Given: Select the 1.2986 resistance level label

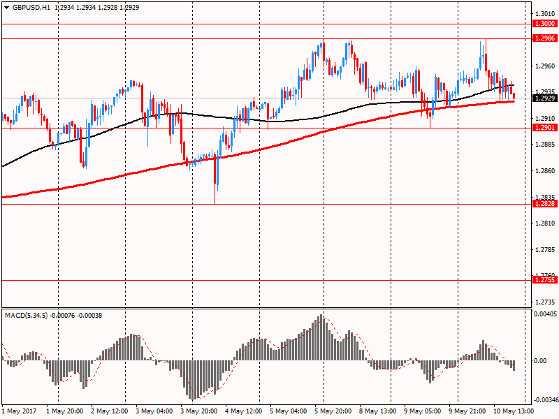Looking at the screenshot, I should 544,38.
